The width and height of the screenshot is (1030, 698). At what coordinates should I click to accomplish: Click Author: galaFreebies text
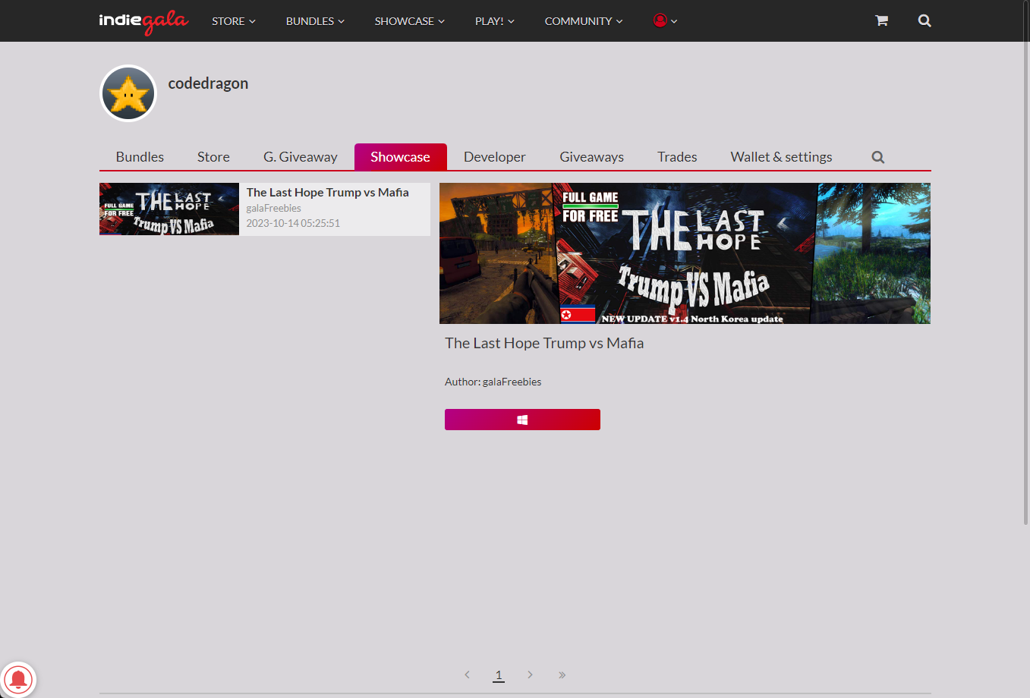[x=493, y=382]
